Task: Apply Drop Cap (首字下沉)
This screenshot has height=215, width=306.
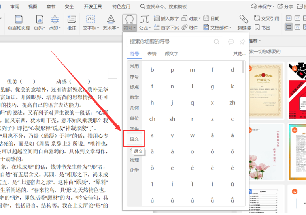Action: click(166, 28)
